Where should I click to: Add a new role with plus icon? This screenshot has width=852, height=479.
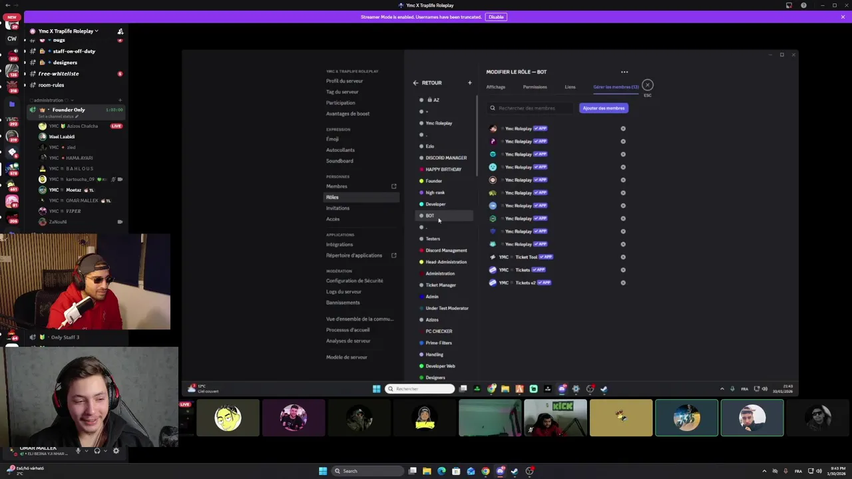469,82
